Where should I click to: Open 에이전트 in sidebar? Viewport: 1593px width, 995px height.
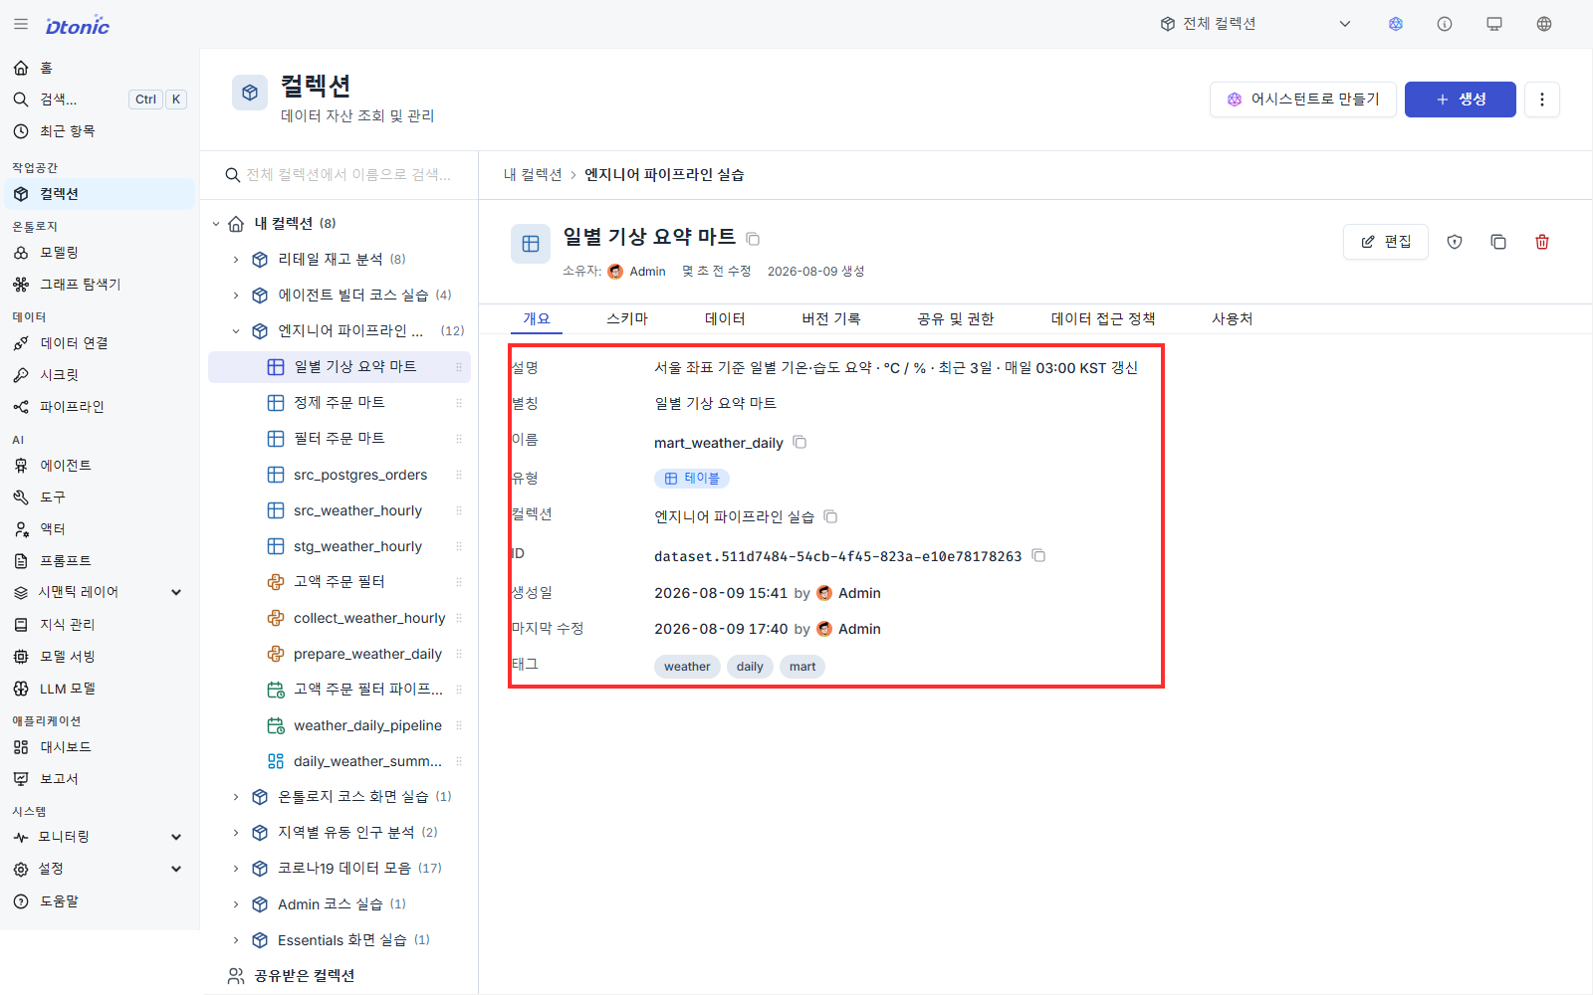click(x=100, y=466)
